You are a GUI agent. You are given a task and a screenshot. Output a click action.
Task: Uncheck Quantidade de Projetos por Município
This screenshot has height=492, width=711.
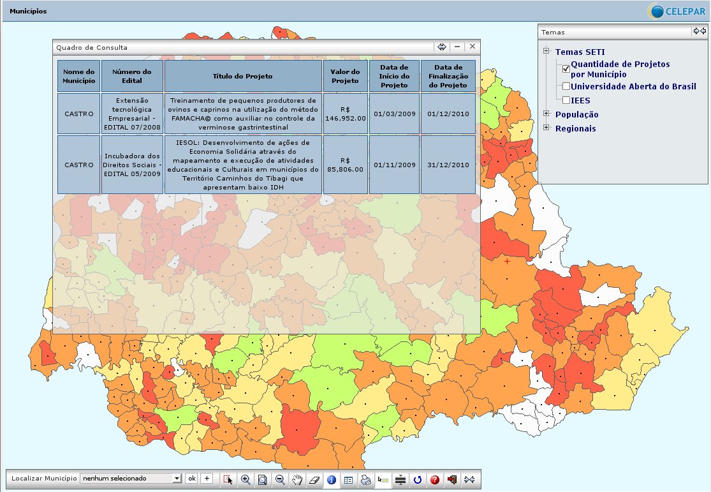point(566,69)
